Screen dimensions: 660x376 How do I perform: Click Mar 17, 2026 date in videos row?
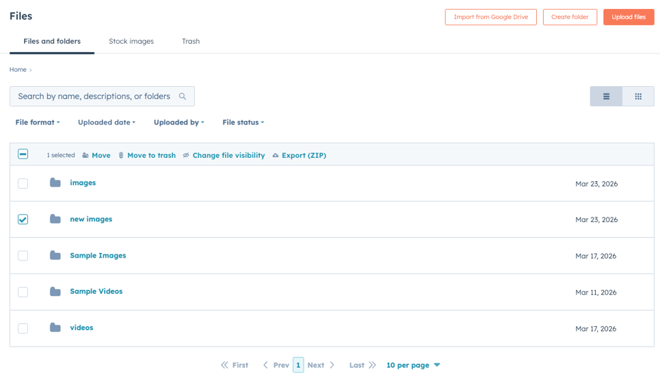click(596, 329)
